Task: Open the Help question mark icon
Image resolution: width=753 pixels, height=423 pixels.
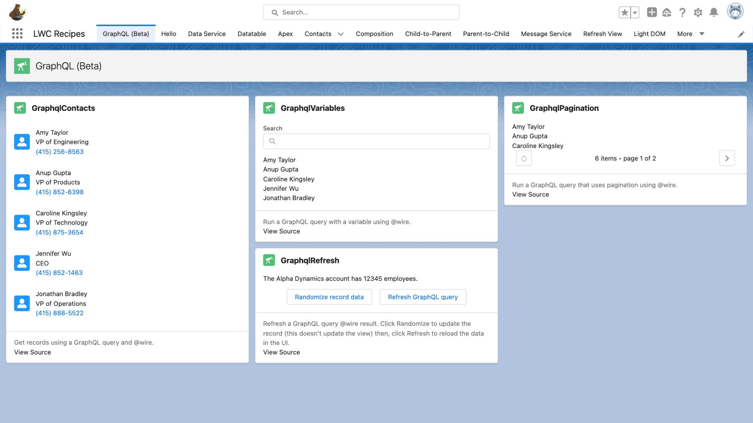Action: pyautogui.click(x=682, y=13)
